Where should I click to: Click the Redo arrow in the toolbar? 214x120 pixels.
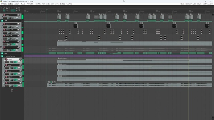14,8
